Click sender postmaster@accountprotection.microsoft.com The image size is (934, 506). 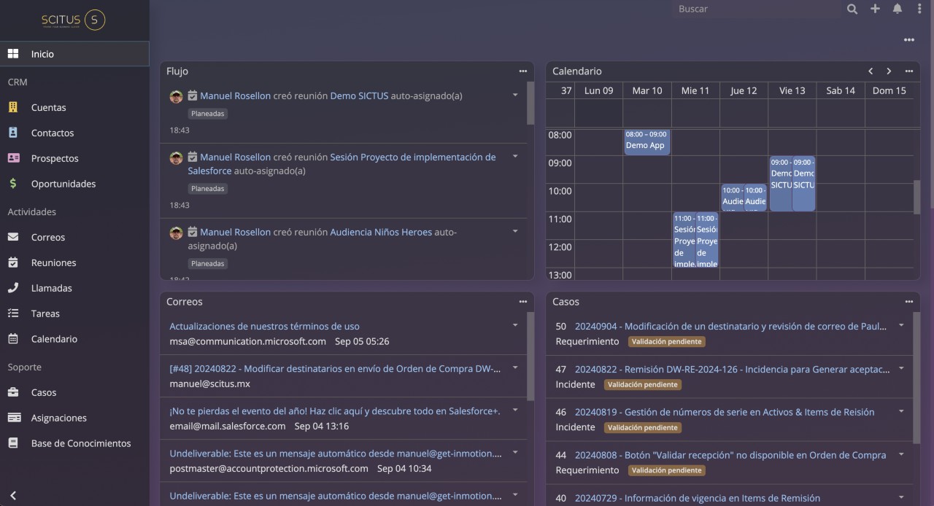point(269,468)
